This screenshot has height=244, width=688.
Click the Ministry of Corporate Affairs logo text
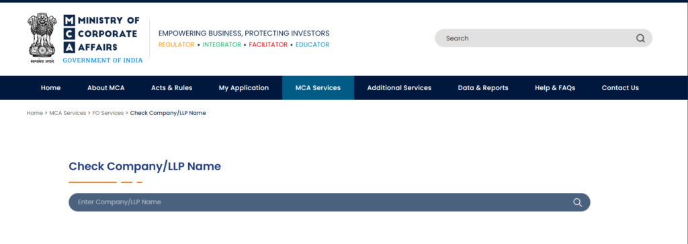tap(102, 34)
